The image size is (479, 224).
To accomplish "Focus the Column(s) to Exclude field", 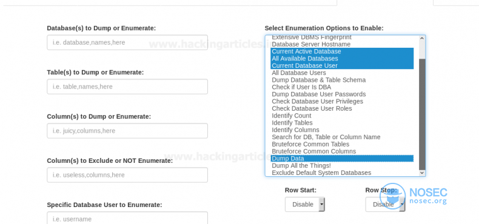I will (127, 175).
